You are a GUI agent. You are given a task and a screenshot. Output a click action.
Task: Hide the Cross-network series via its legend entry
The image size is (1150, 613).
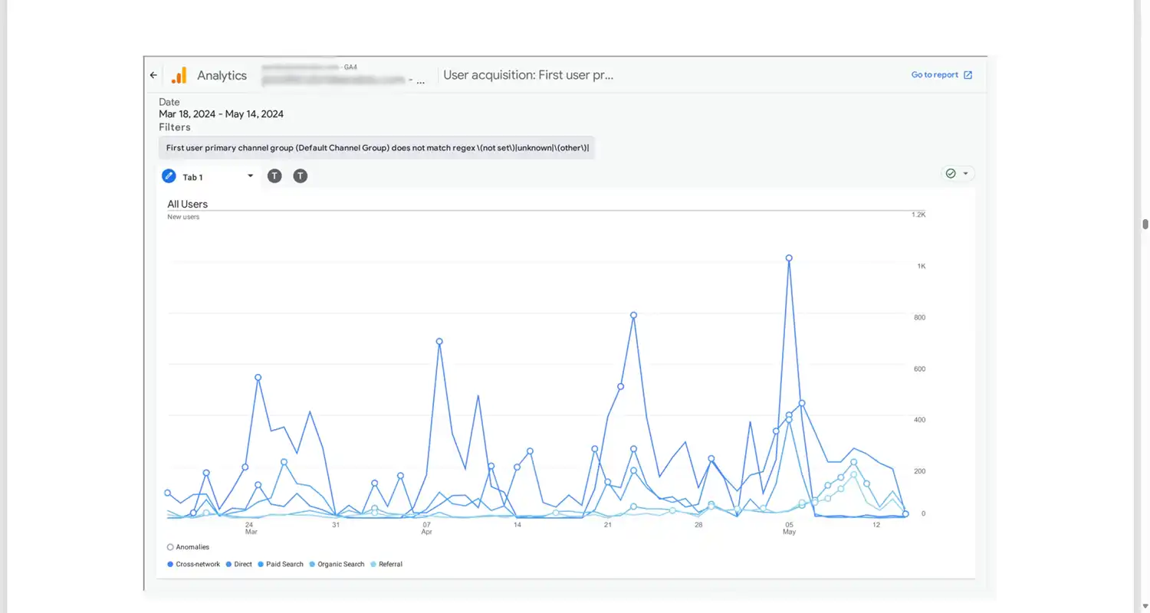click(193, 564)
